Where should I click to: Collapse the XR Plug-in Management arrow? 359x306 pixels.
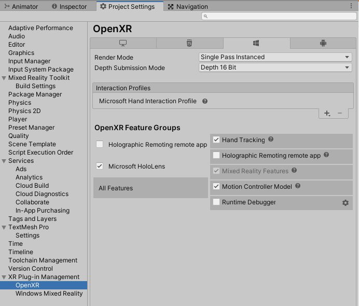[4, 277]
